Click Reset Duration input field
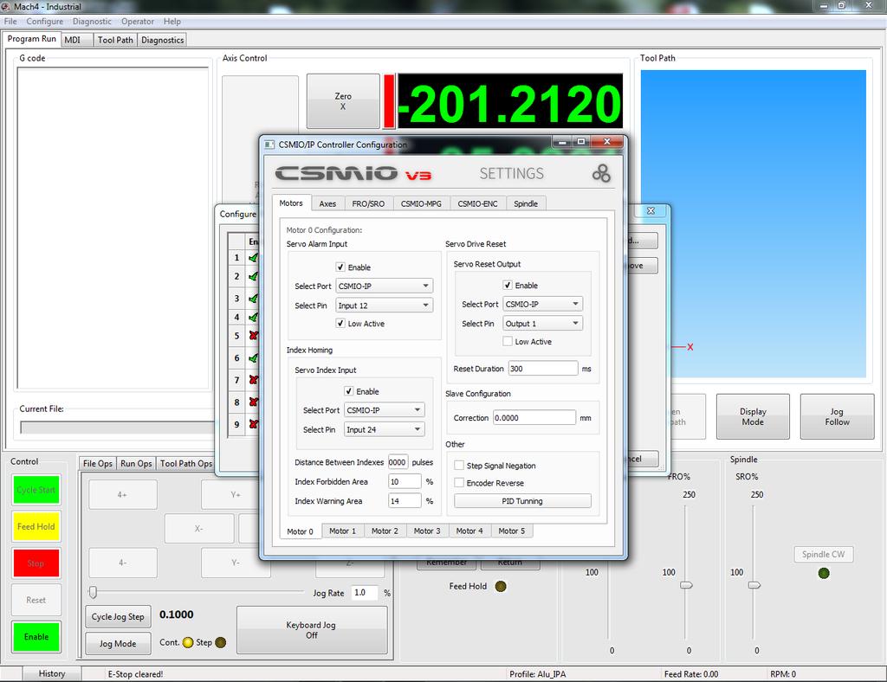 click(x=543, y=369)
